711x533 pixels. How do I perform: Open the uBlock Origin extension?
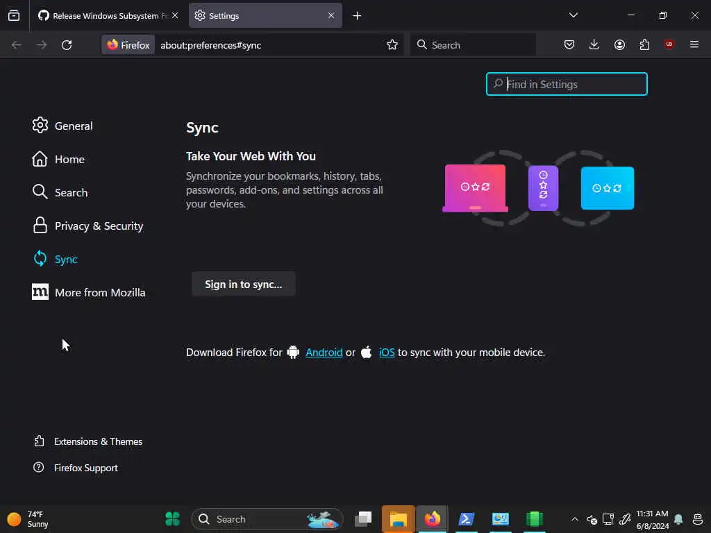tap(669, 44)
